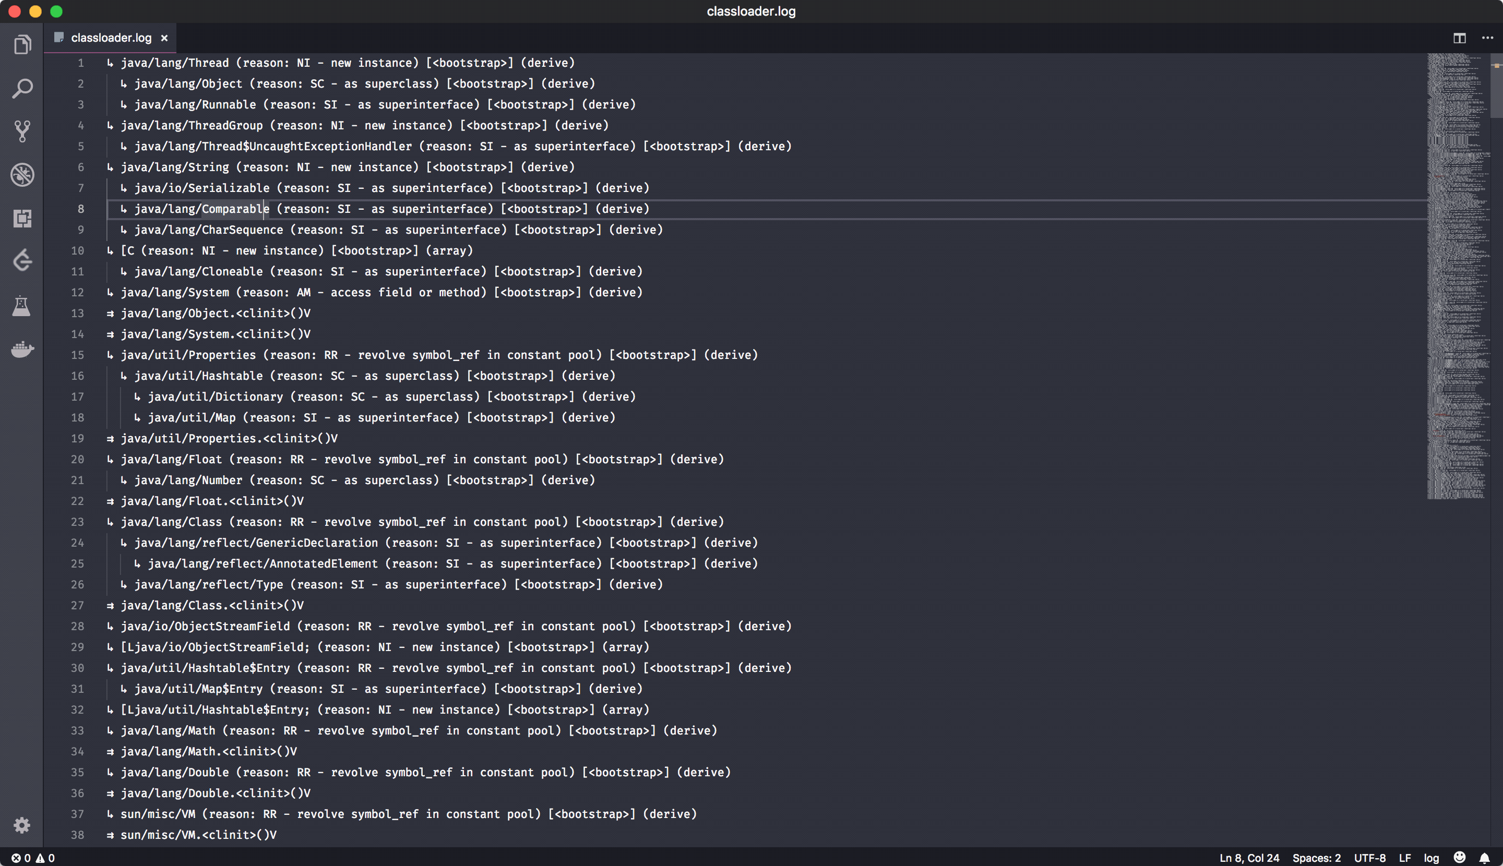The width and height of the screenshot is (1503, 866).
Task: Open the Debug view
Action: pyautogui.click(x=22, y=175)
